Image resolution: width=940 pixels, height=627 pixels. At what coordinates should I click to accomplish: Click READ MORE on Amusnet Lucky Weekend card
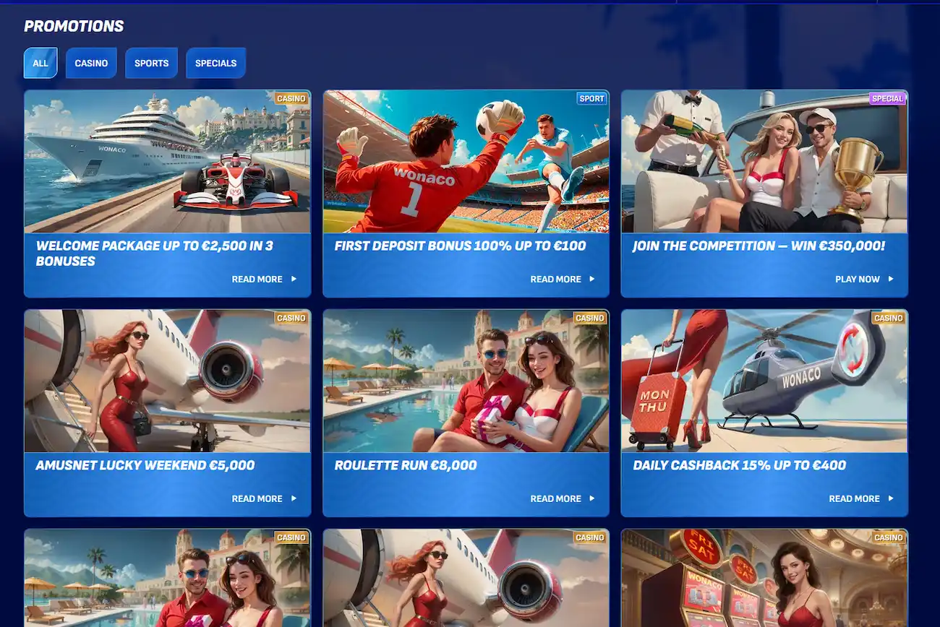[x=264, y=498]
